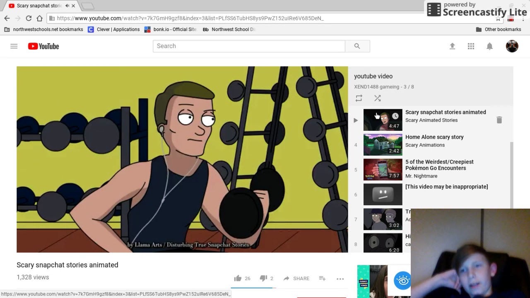Click the like/dislike ratio bar
The height and width of the screenshot is (298, 530).
[x=253, y=287]
